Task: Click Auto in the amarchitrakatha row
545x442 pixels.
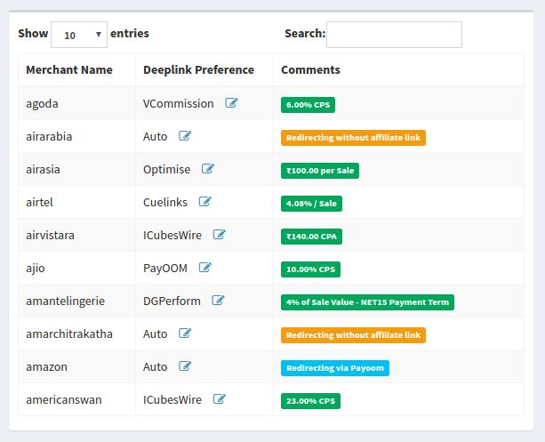Action: coord(155,334)
